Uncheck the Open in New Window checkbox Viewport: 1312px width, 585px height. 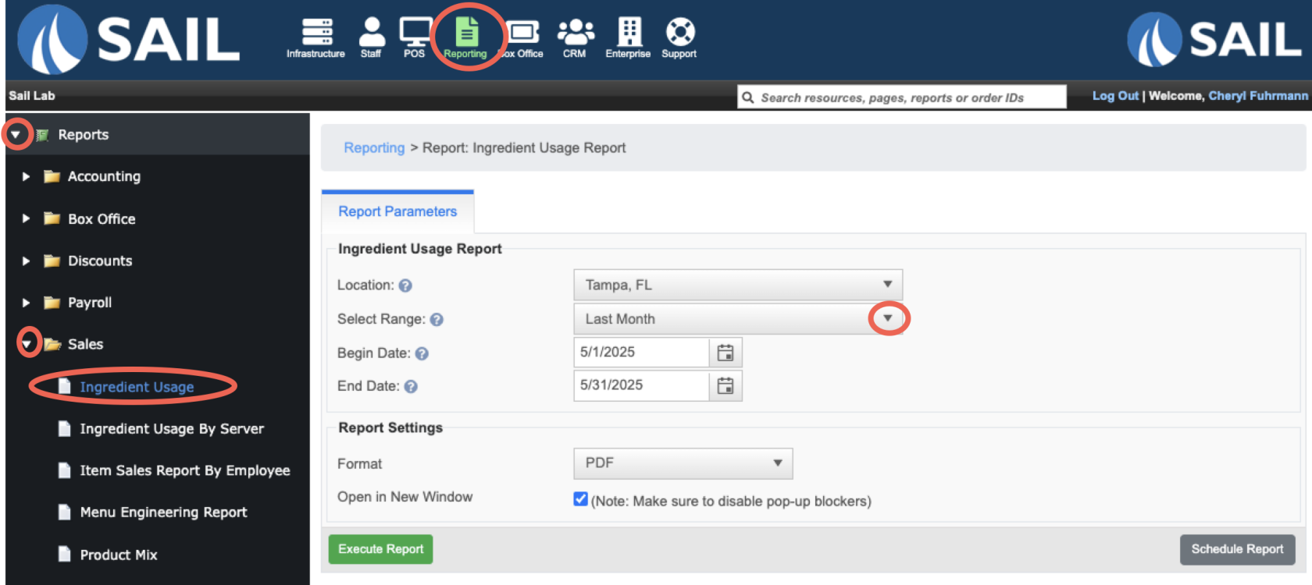tap(580, 499)
